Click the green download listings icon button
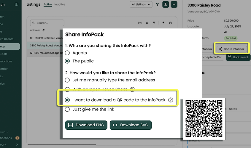251x148 pixels. point(166,4)
